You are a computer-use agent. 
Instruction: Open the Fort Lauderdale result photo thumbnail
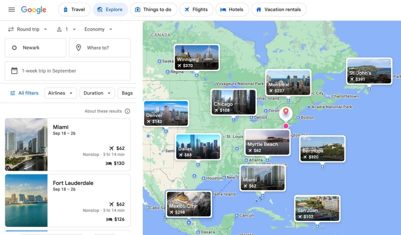tap(26, 201)
